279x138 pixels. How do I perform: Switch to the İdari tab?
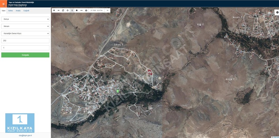click(3, 11)
